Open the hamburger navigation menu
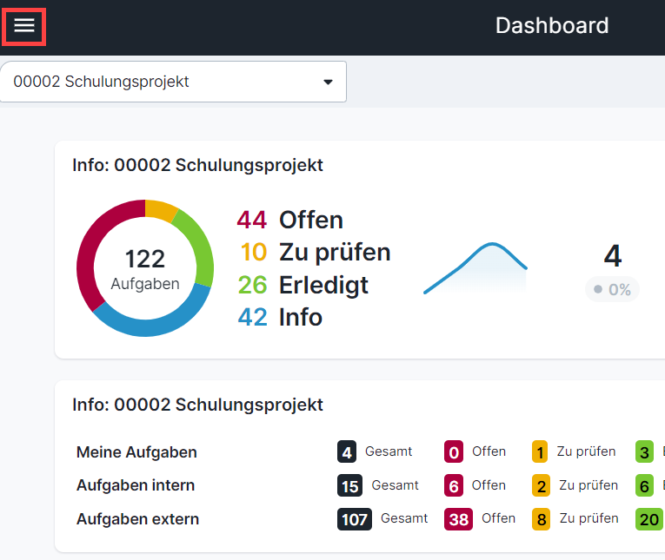The width and height of the screenshot is (665, 560). [24, 26]
